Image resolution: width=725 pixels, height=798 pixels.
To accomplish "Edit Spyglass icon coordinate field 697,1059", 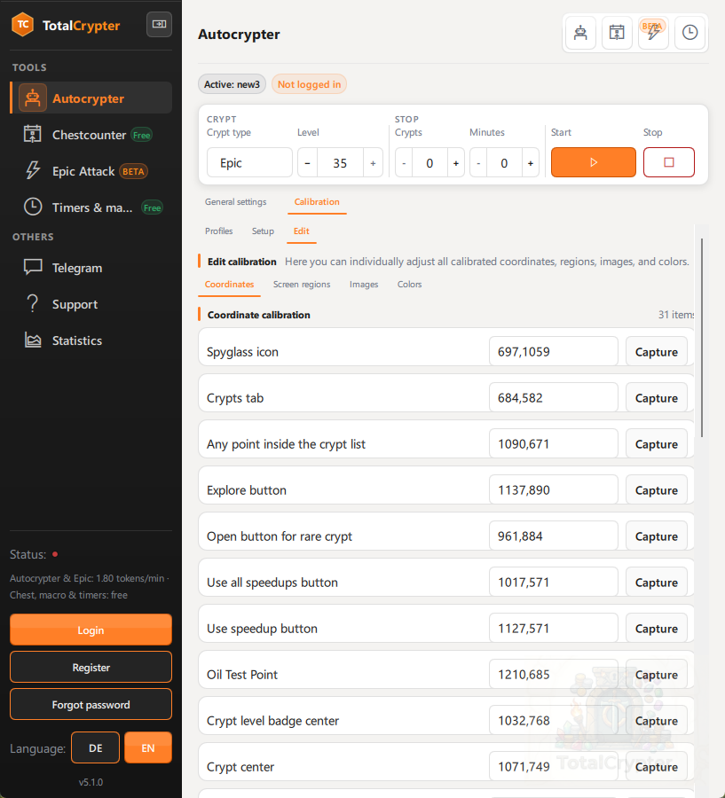I will 554,352.
